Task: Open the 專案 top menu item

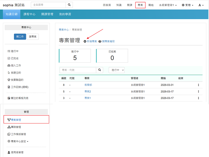Action: (140, 5)
